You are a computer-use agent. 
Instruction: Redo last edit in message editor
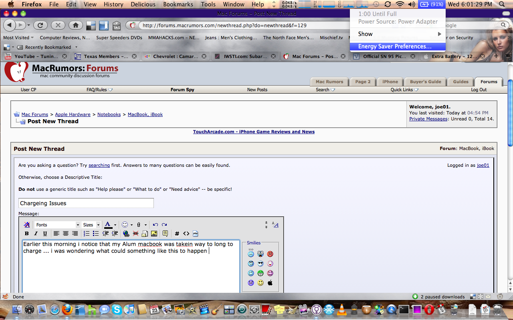click(x=164, y=225)
